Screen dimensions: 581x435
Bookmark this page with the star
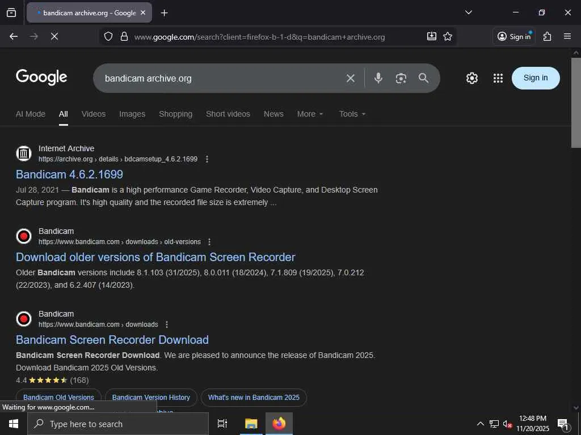pyautogui.click(x=448, y=36)
